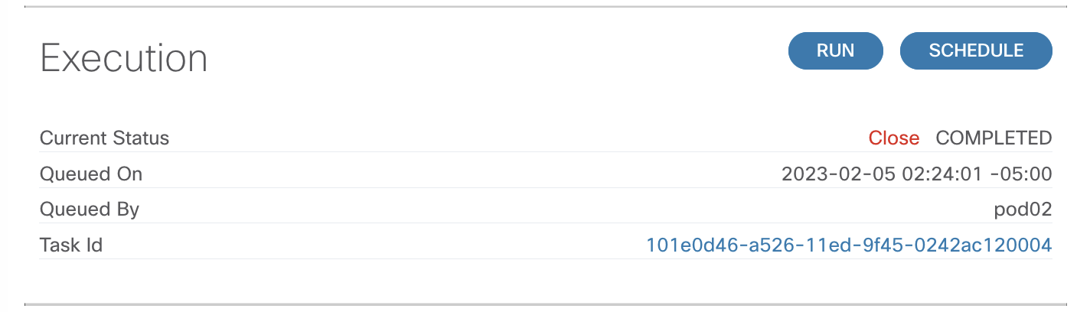Screen dimensions: 1090x312
Task: Click the Task Id label
Action: point(71,245)
